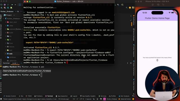This screenshot has height=101, width=180.
Task: Add a new terminal session with plus icon
Action: pos(21,63)
